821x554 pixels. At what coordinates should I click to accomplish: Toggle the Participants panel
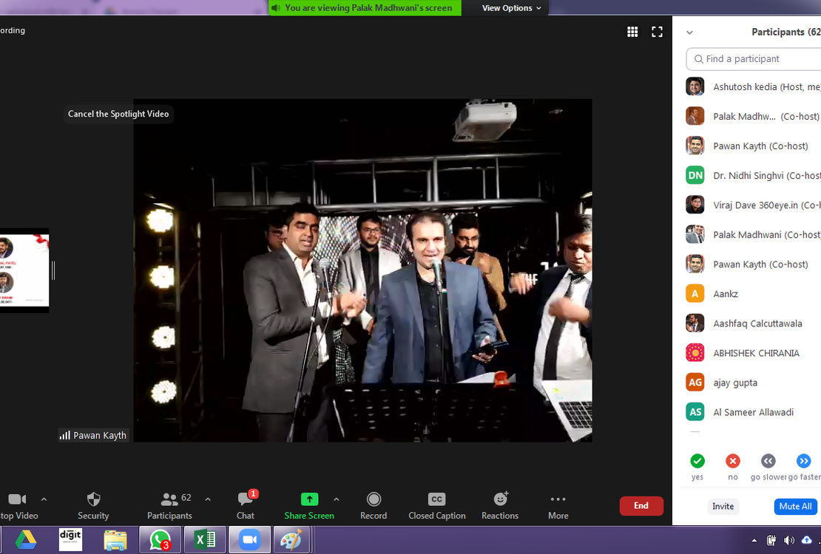click(169, 505)
